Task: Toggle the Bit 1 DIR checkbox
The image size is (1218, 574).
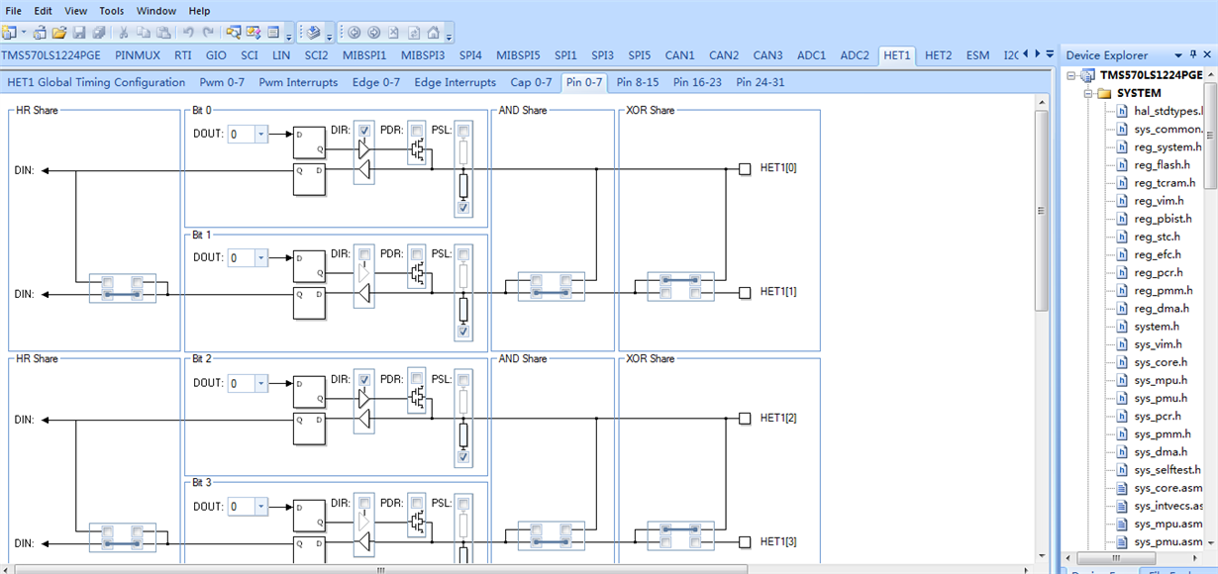Action: tap(364, 253)
